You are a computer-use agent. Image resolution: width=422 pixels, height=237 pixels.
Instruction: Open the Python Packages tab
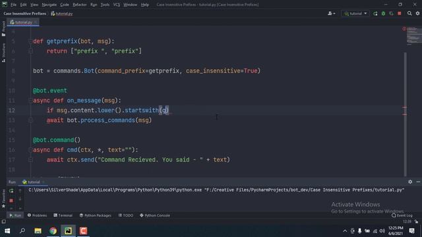coord(95,215)
